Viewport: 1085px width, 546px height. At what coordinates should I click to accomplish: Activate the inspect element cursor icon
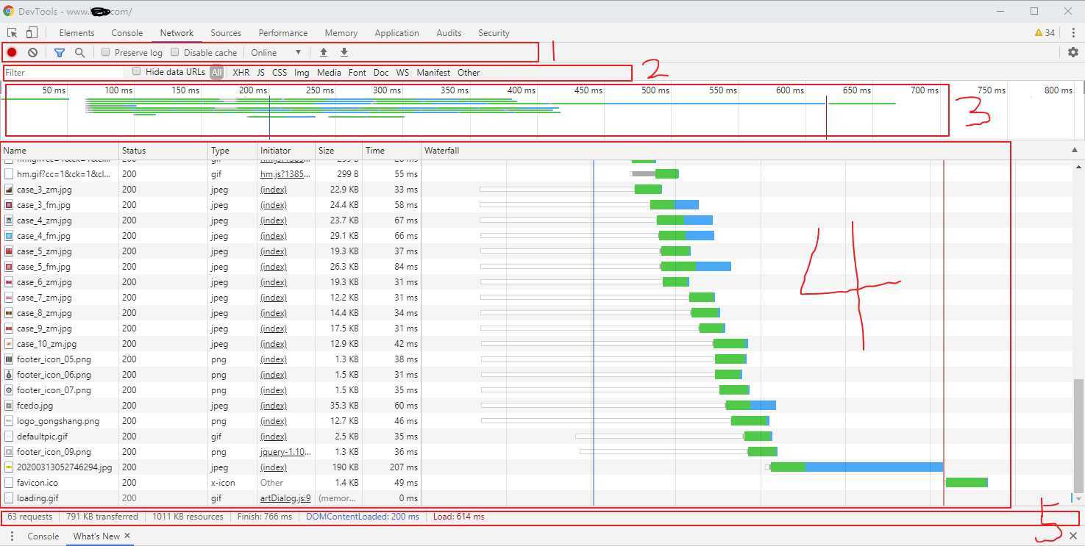tap(13, 32)
